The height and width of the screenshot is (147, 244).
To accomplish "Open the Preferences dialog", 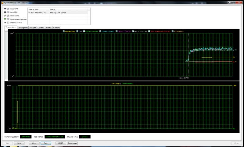I will 72,143.
